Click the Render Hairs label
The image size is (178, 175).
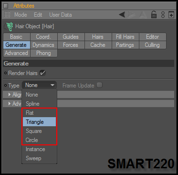[x=23, y=73]
